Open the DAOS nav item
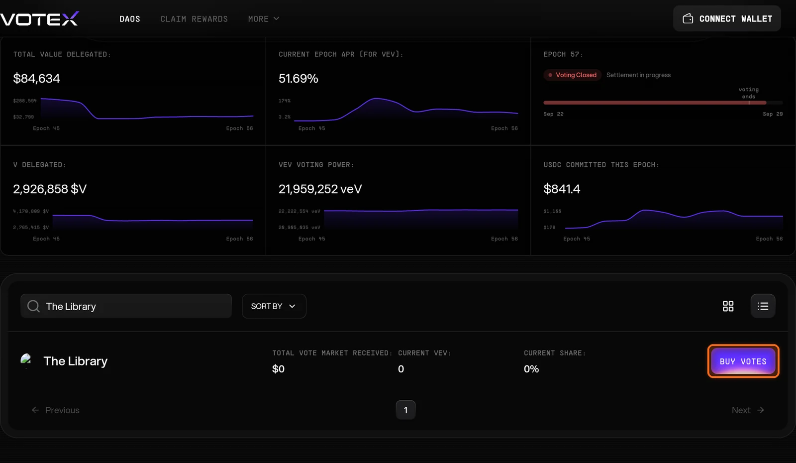This screenshot has width=796, height=463. point(130,19)
